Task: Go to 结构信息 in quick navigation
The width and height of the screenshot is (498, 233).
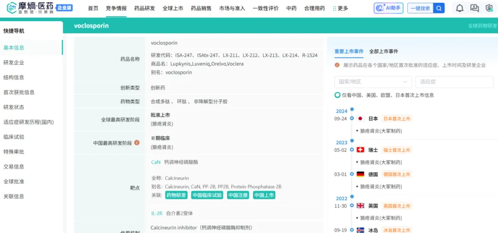Action: coord(14,77)
